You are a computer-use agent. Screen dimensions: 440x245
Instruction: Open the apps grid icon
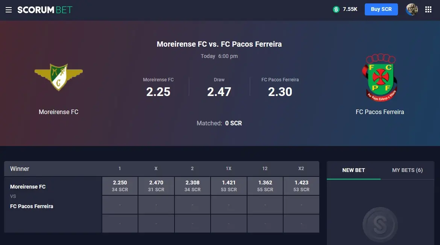(428, 9)
